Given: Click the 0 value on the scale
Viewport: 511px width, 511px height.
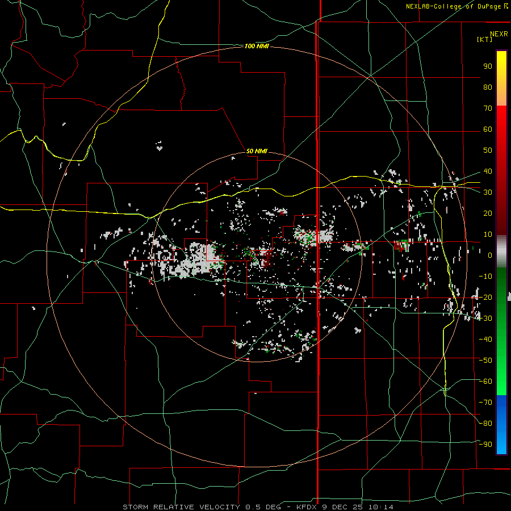Looking at the screenshot, I should [490, 255].
